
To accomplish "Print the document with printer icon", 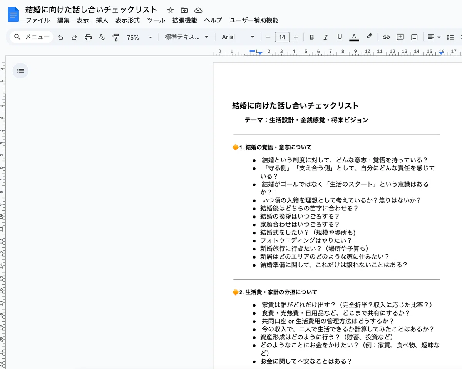I will coord(88,37).
